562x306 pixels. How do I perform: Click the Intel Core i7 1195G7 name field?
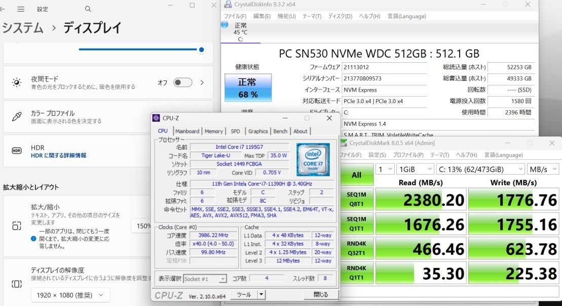[239, 147]
